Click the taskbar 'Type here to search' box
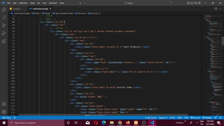 [x=36, y=123]
